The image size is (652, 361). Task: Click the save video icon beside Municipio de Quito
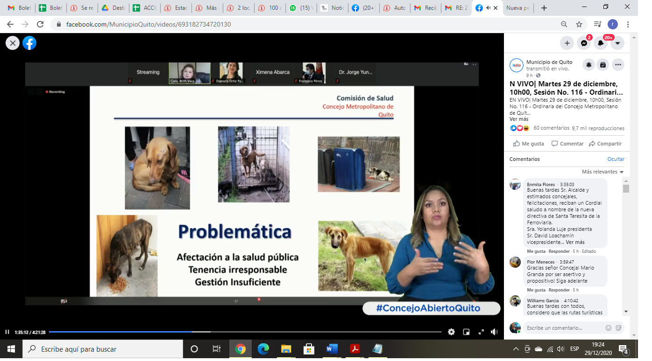[x=603, y=65]
